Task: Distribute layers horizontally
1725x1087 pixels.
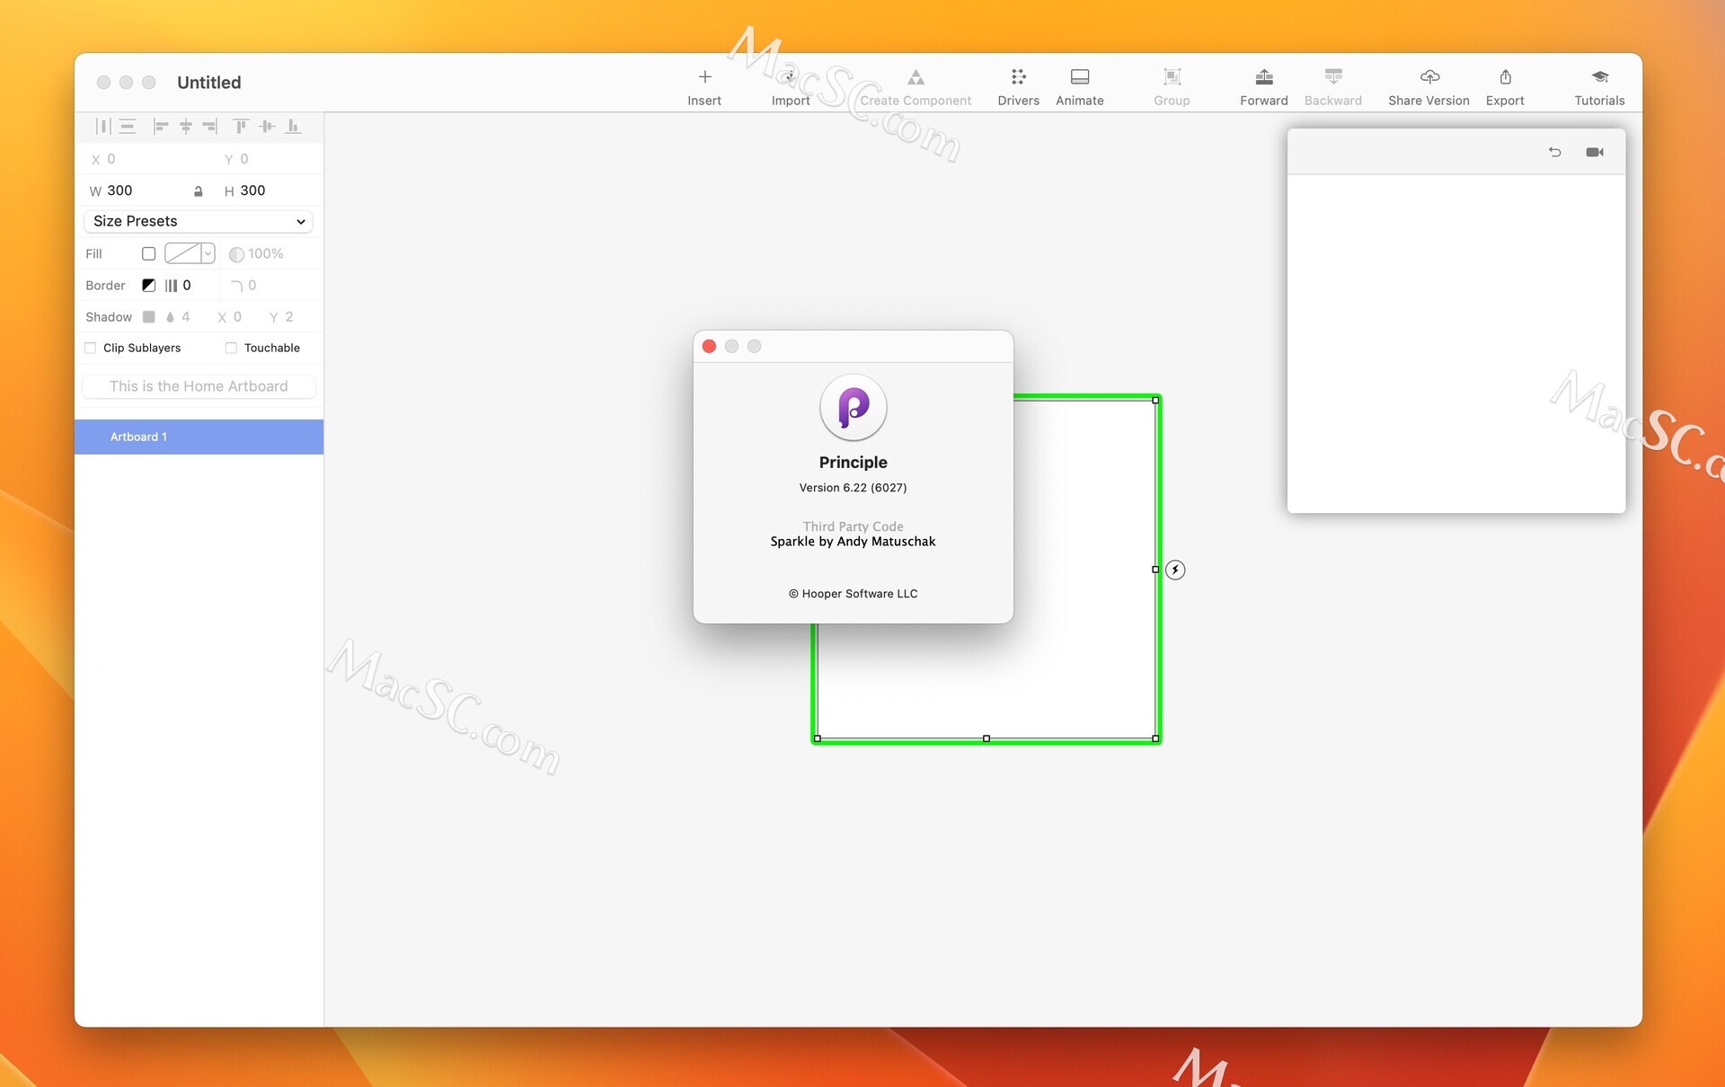Action: pyautogui.click(x=102, y=127)
